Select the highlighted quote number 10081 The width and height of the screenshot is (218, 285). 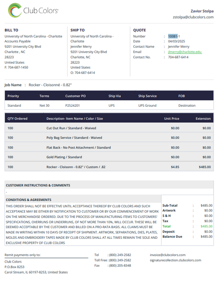pos(173,36)
